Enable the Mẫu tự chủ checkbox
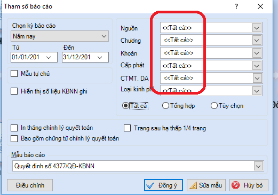This screenshot has width=278, height=195. point(14,73)
